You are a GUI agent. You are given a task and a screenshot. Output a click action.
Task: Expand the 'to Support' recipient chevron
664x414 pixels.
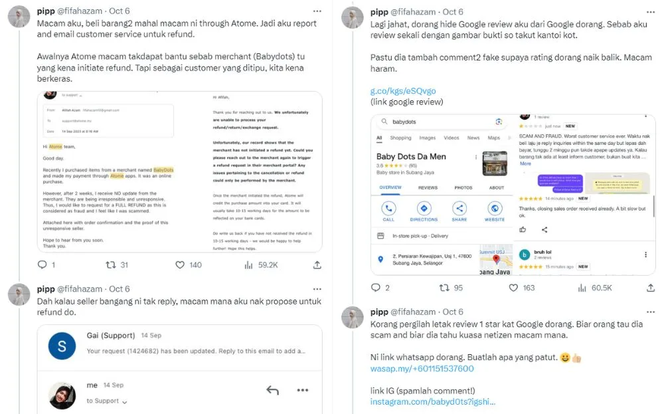coord(124,401)
